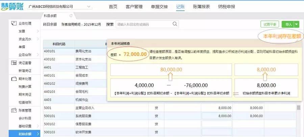Screen dimensions: 304x137
Task: Click the search magnifier icon
Action: coord(175,24)
